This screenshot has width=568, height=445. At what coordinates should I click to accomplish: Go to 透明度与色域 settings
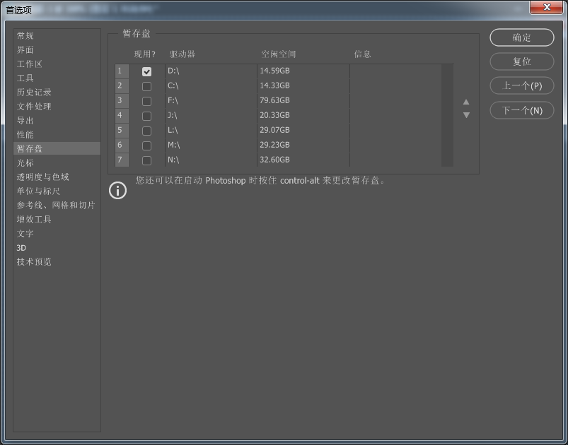click(x=57, y=177)
